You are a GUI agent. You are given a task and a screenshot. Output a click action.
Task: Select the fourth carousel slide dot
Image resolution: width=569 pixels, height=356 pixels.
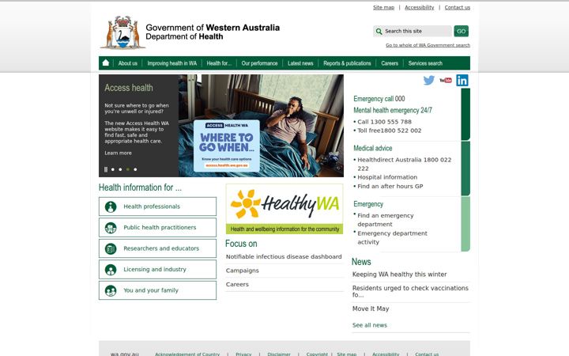point(135,169)
